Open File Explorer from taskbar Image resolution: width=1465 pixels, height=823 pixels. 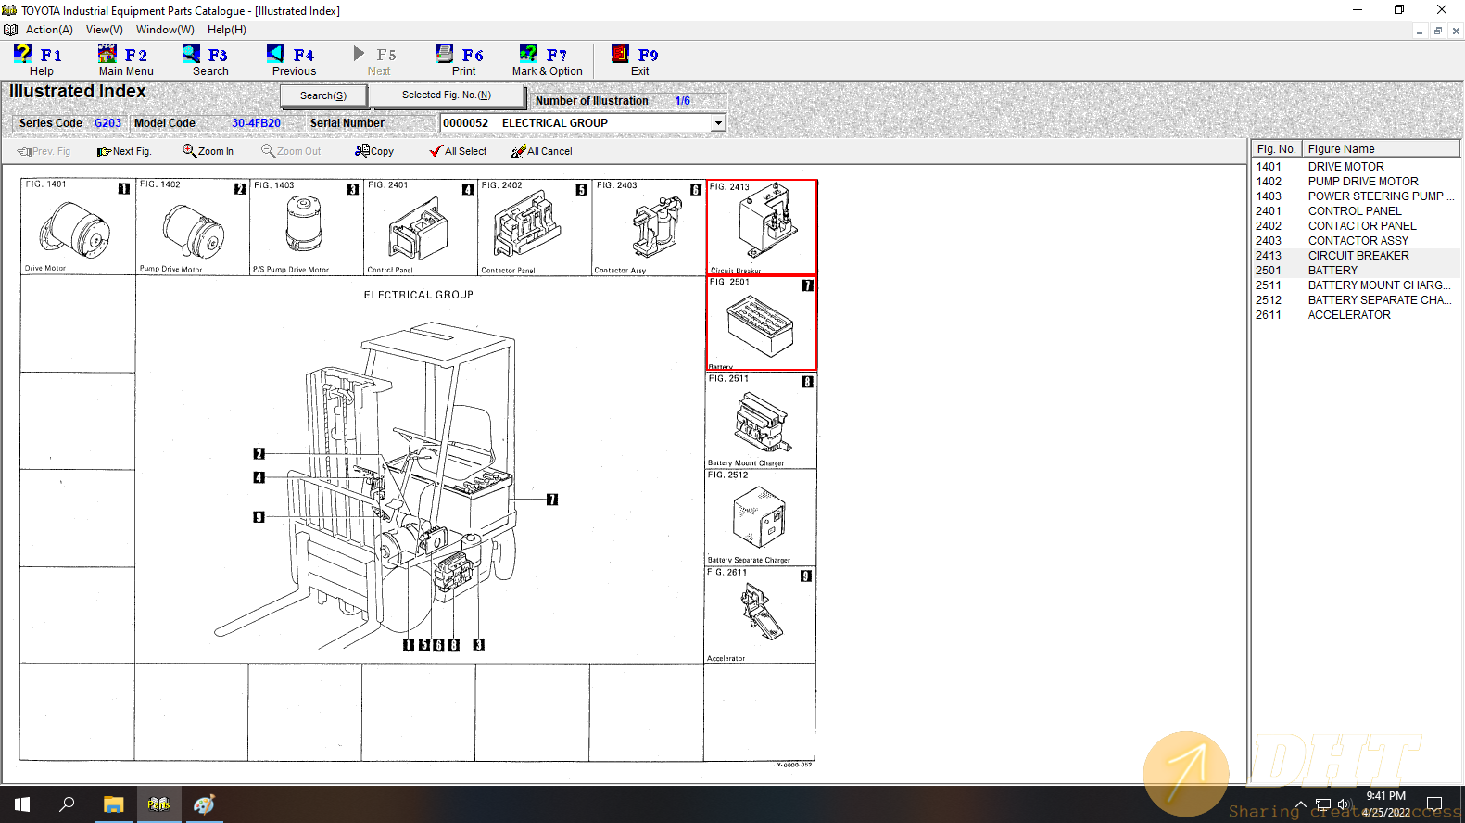pos(113,804)
